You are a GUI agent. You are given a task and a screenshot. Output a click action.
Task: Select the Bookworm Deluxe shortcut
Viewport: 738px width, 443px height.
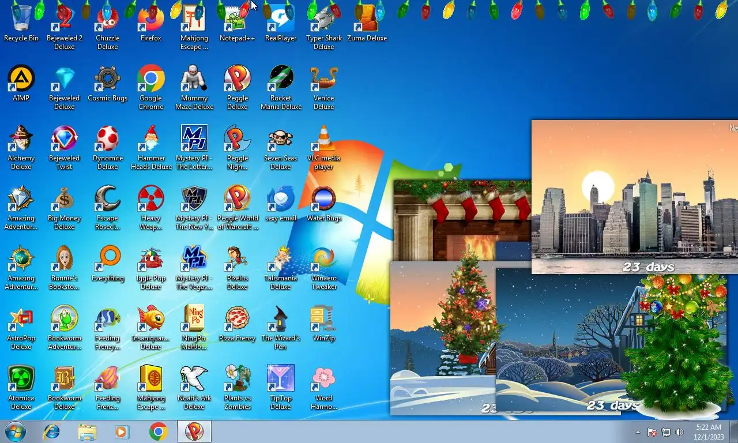point(65,387)
